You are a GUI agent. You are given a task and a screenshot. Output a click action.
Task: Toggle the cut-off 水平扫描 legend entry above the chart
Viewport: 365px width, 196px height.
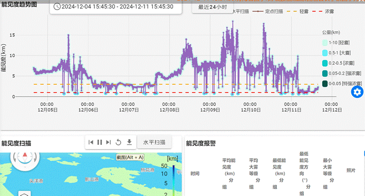coord(241,11)
